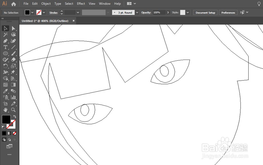Set paint mode to Gradient
The image size is (263, 165).
pos(9,133)
